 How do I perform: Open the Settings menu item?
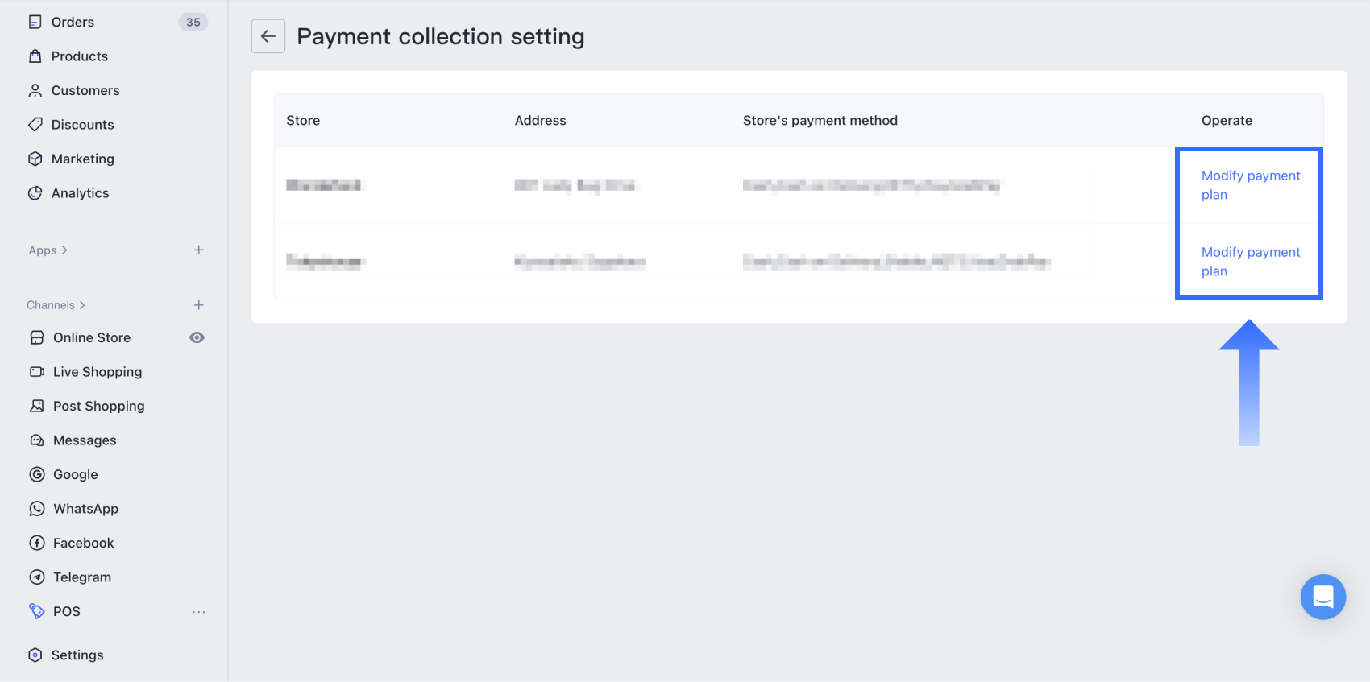[77, 655]
